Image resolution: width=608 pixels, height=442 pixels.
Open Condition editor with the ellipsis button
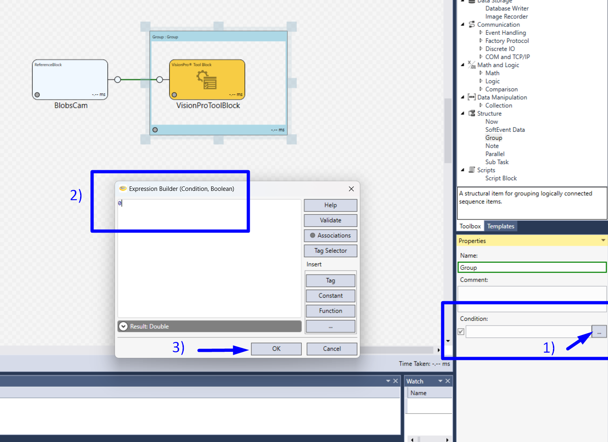pos(599,332)
